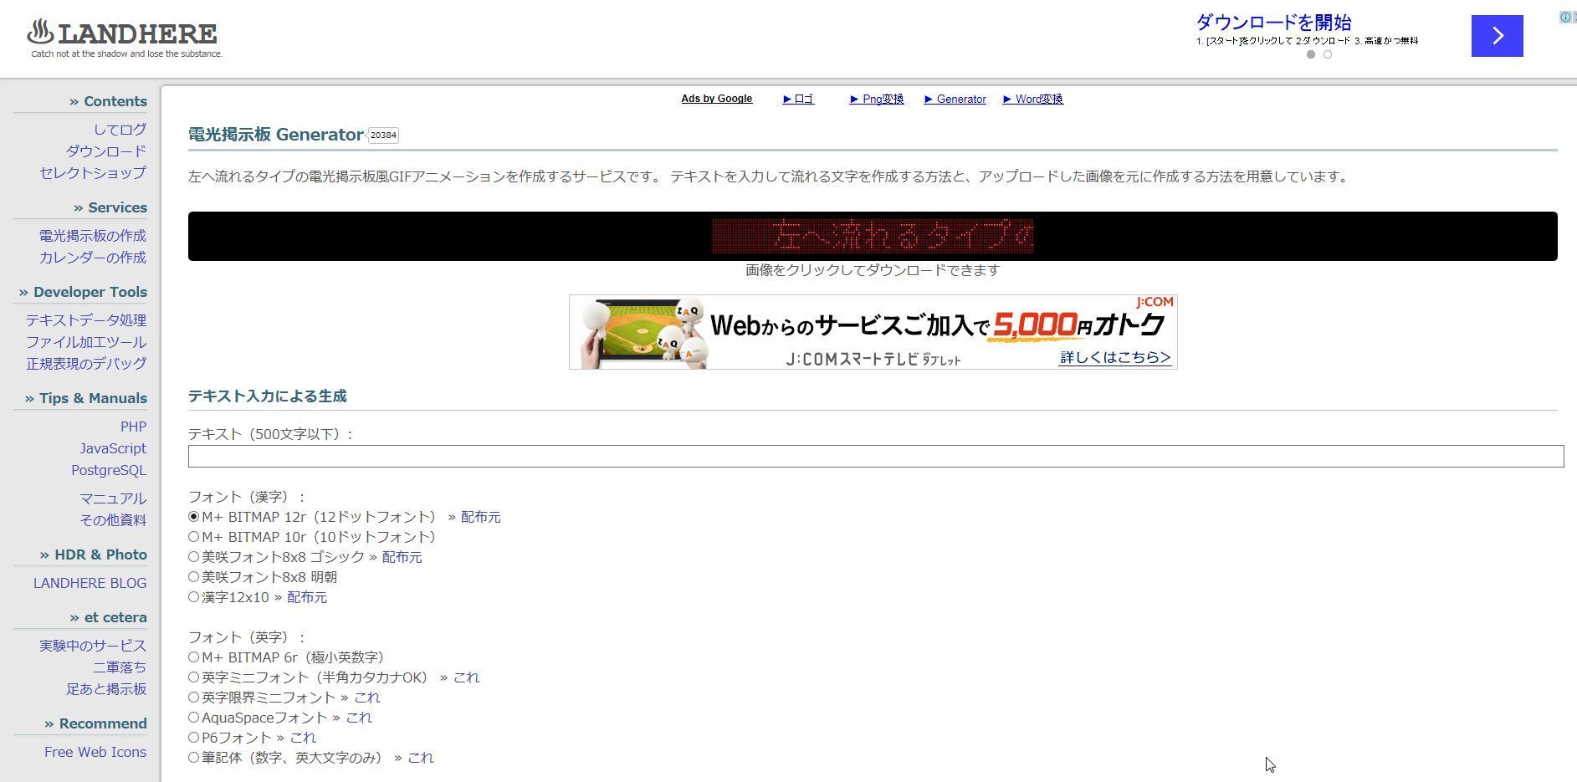Open これ link for AquaSpaceフォント
The image size is (1577, 782).
pyautogui.click(x=359, y=718)
